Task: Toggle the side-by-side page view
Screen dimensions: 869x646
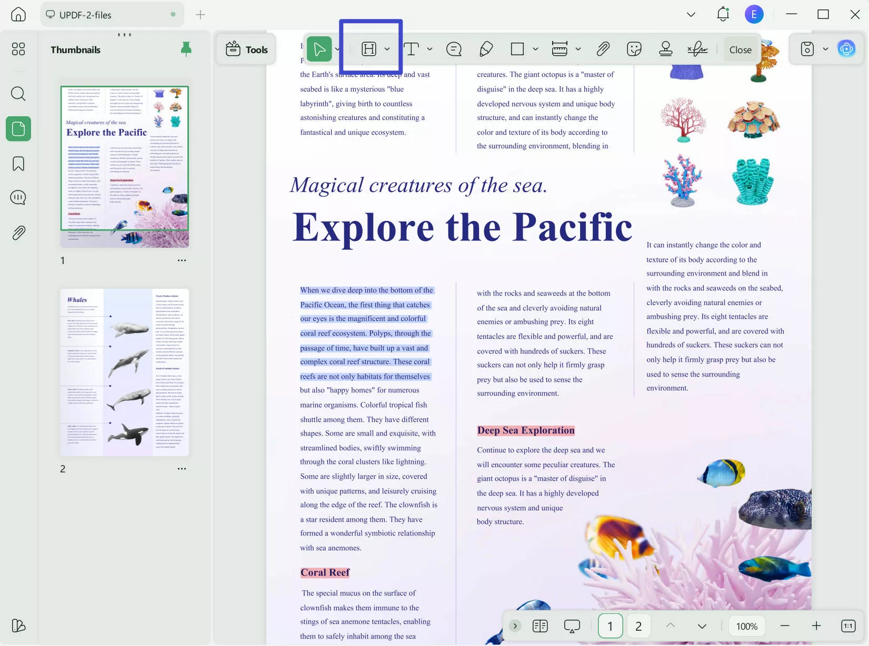Action: coord(540,625)
